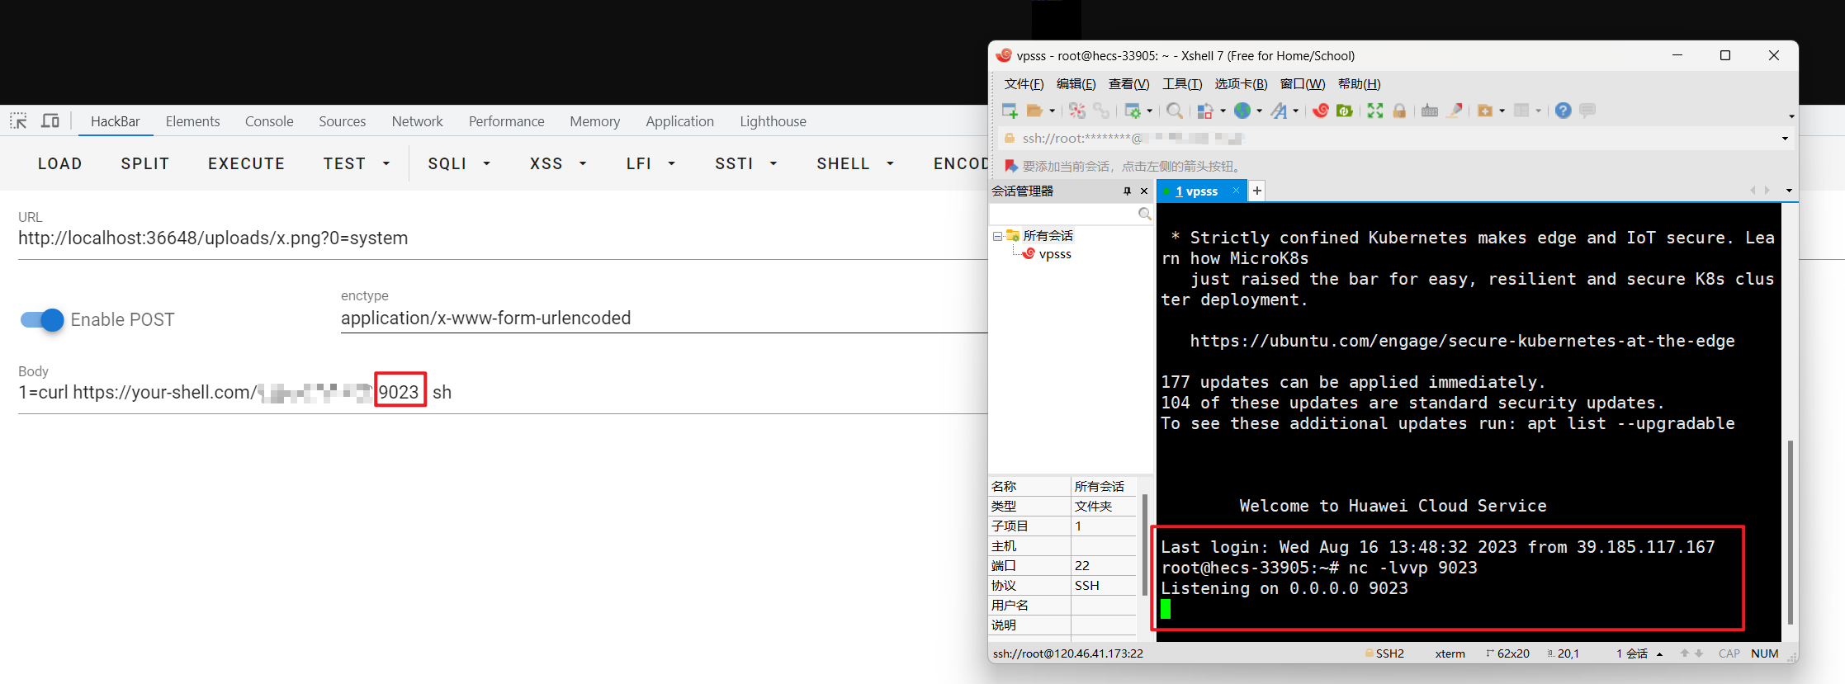Screen dimensions: 1845x684
Task: Switch to the Network DevTools tab
Action: [417, 121]
